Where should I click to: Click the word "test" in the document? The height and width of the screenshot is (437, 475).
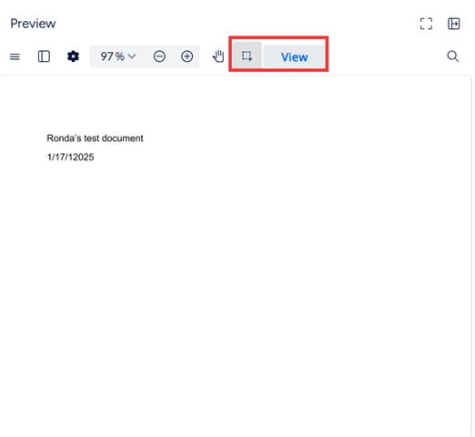[92, 138]
